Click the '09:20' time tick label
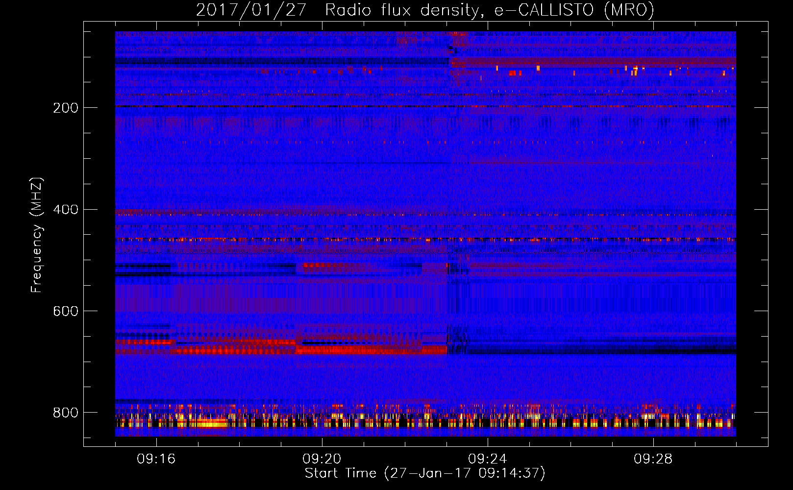The height and width of the screenshot is (490, 793). point(322,459)
